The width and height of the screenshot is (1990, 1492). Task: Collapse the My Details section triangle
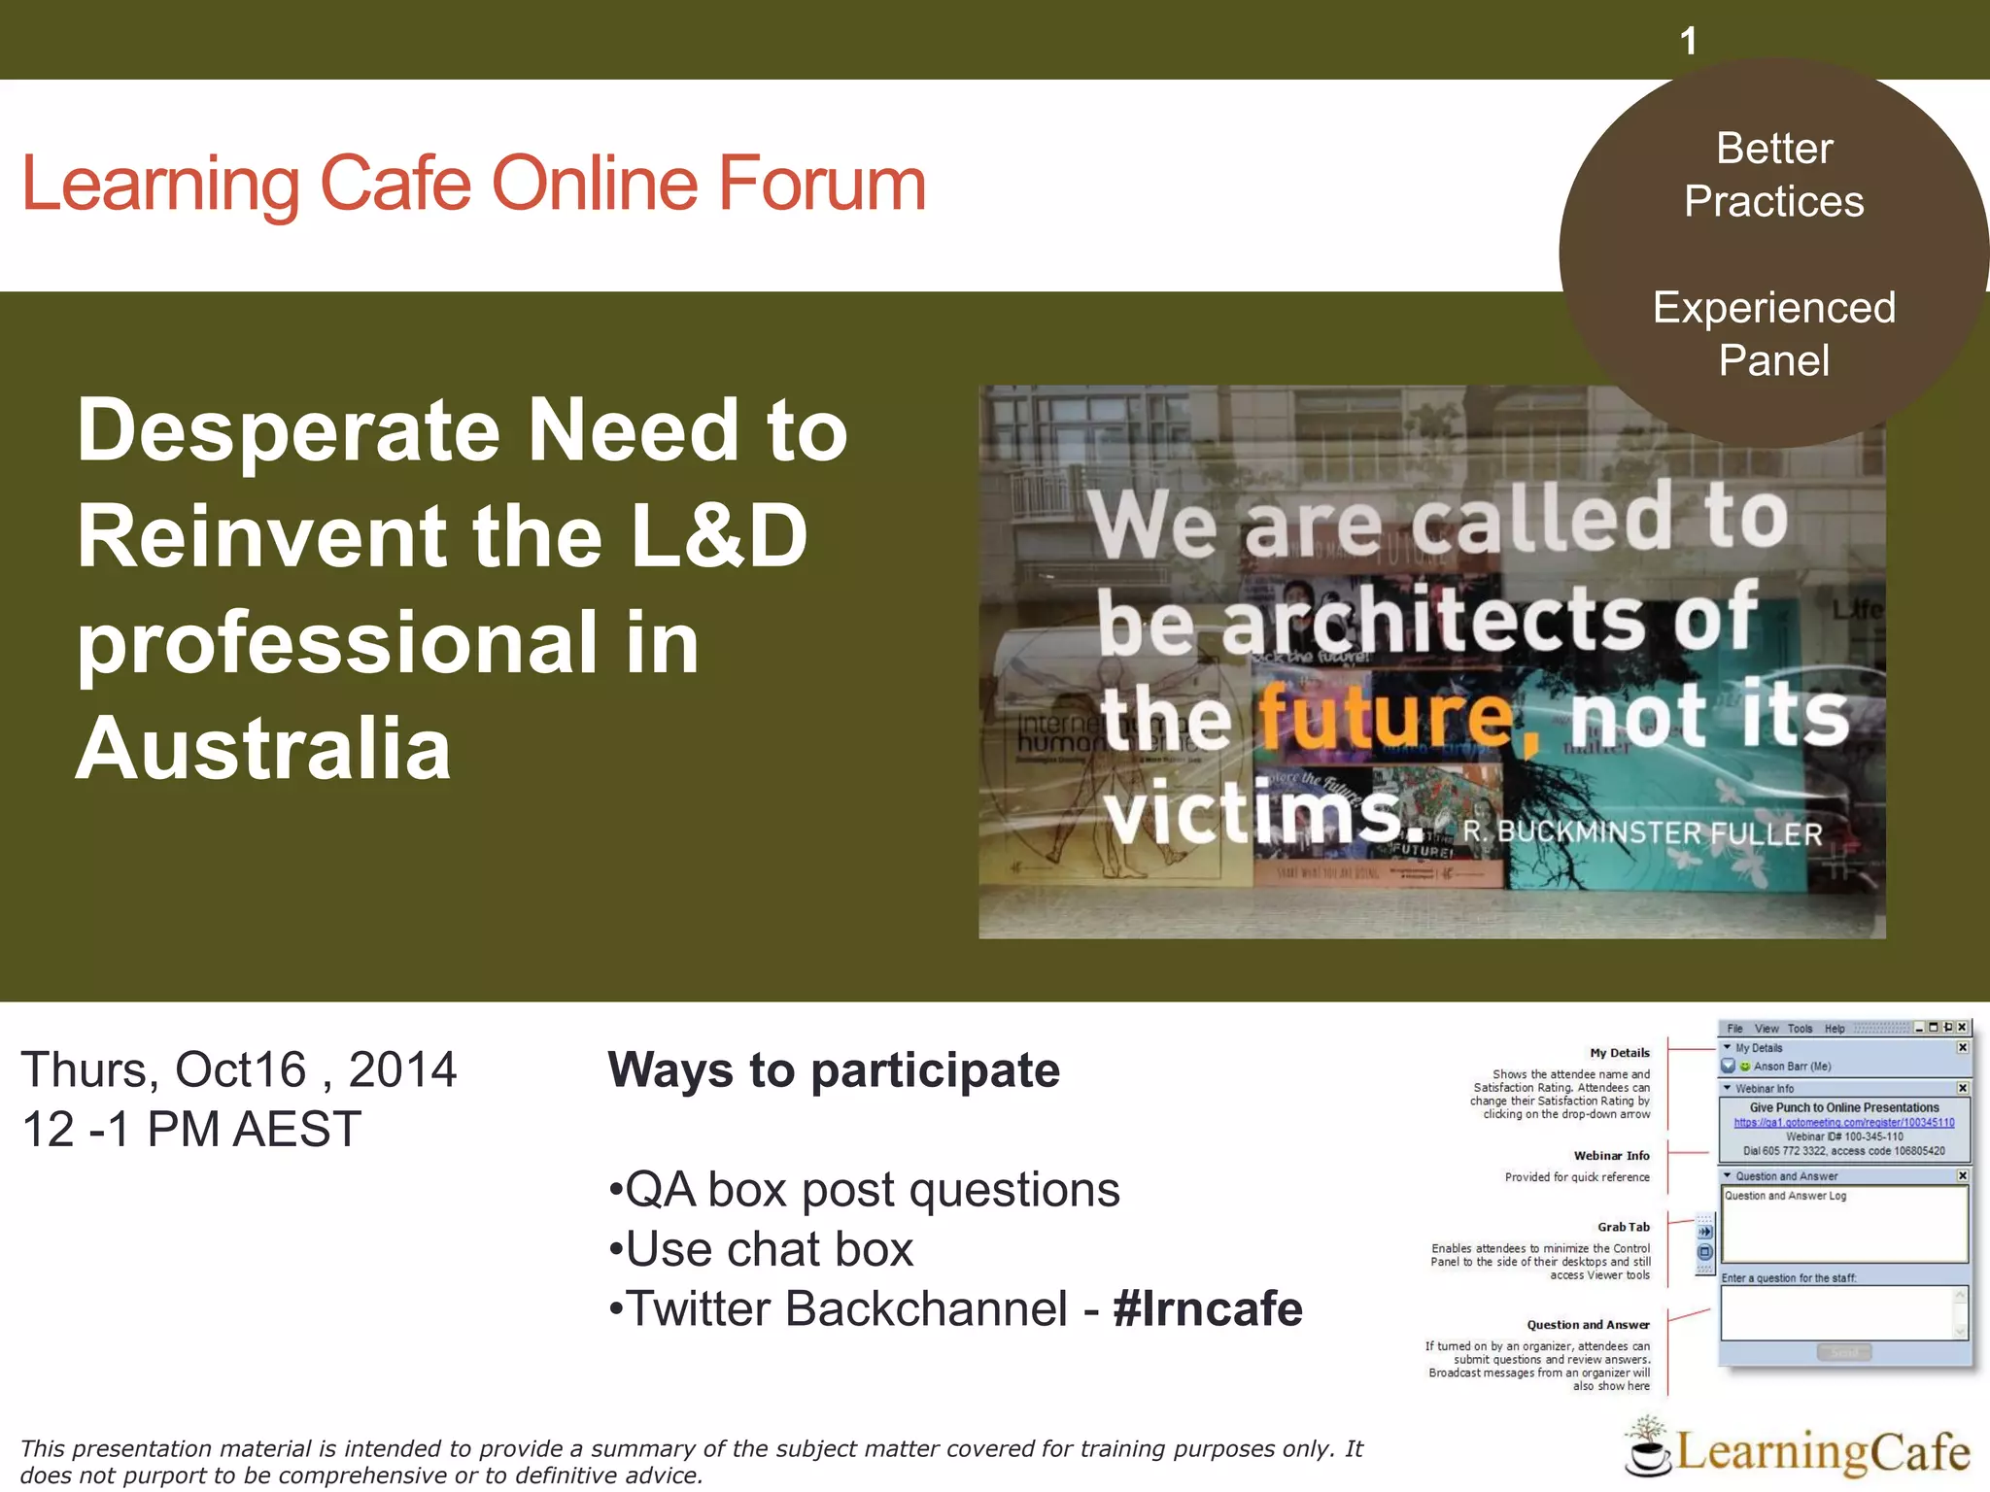pyautogui.click(x=1728, y=1048)
